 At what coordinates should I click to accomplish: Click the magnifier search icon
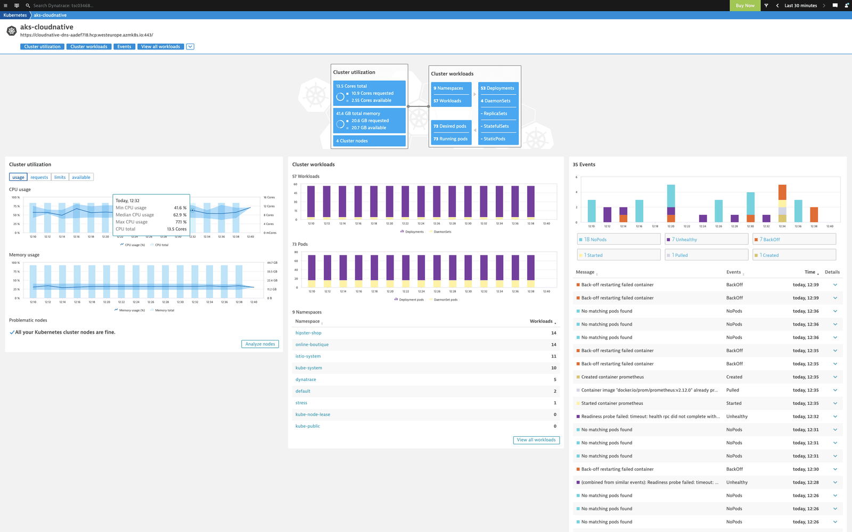(x=28, y=5)
